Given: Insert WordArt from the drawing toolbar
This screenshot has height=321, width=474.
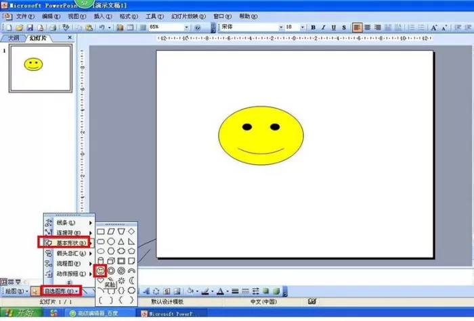Looking at the screenshot, I should tap(146, 291).
